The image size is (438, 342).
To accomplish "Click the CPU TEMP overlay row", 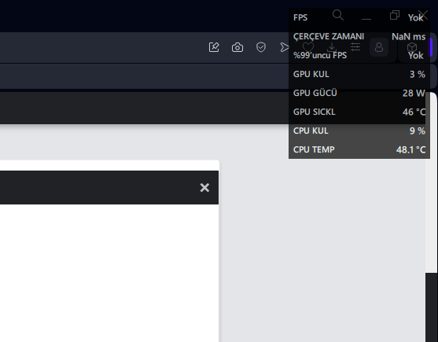I will (359, 149).
